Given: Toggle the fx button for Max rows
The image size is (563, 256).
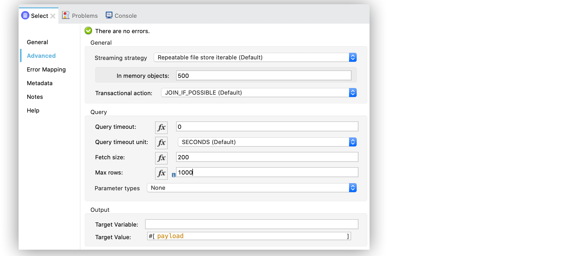Looking at the screenshot, I should (x=161, y=173).
